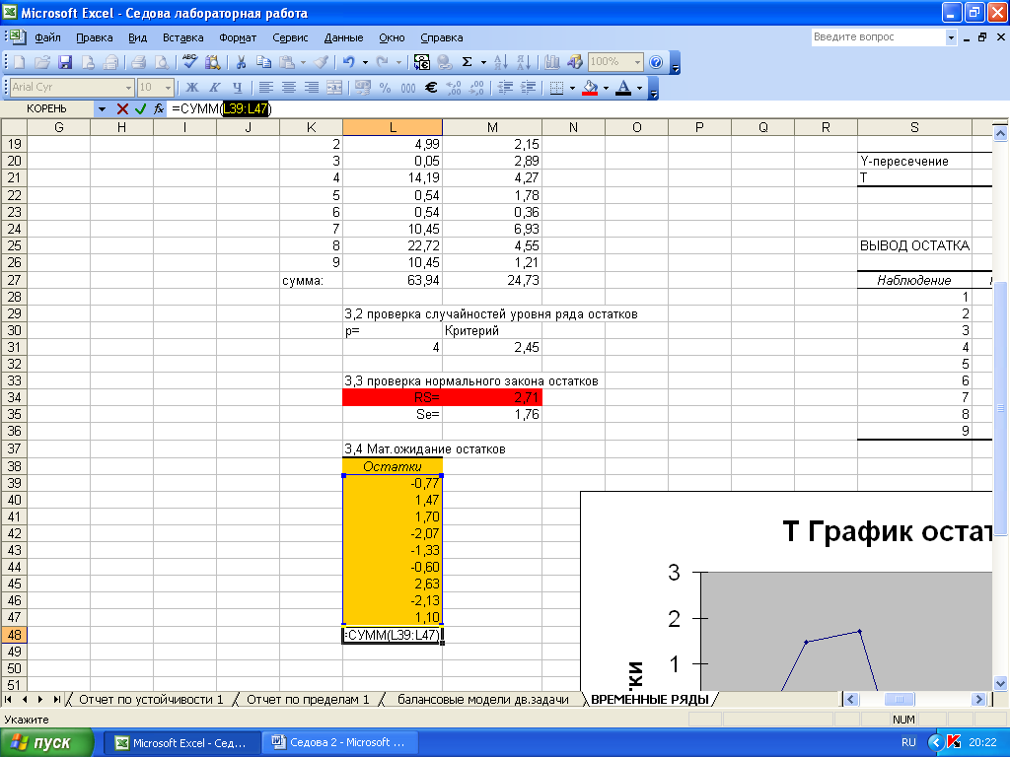Click the Paste clipboard icon
The height and width of the screenshot is (757, 1010).
coord(287,62)
